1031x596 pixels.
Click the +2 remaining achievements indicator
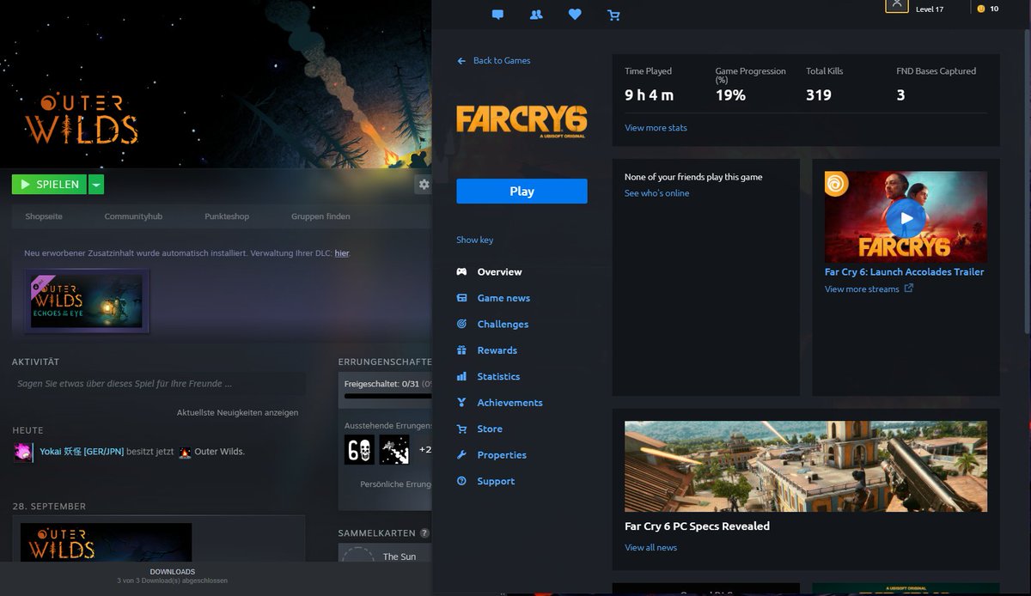[424, 449]
